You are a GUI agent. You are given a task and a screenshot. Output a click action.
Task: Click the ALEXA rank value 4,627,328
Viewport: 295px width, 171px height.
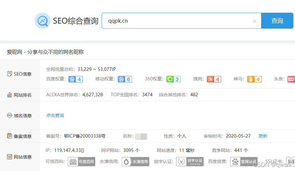click(93, 95)
